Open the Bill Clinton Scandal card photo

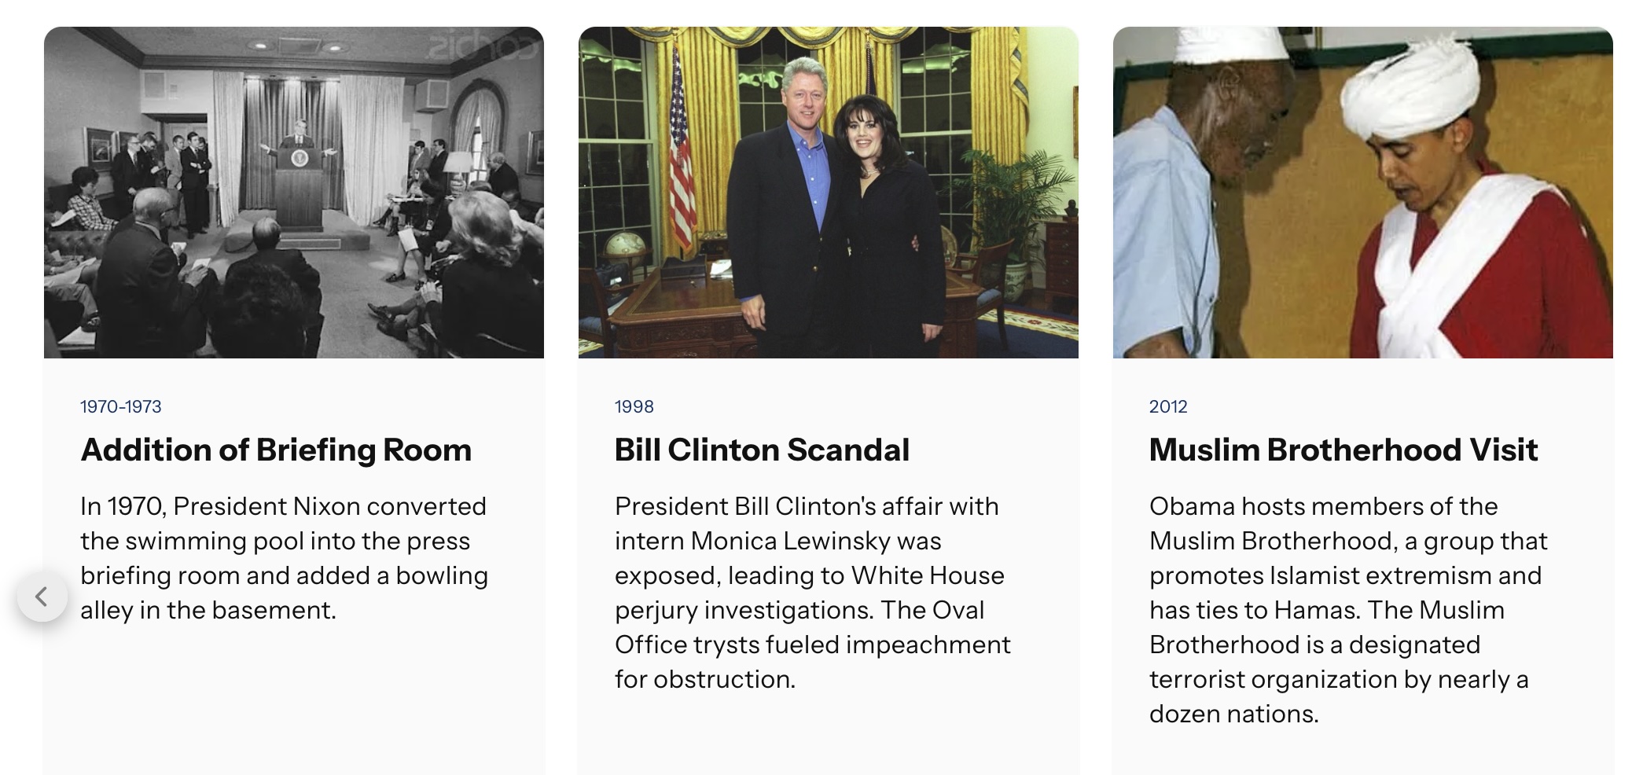[x=828, y=193]
